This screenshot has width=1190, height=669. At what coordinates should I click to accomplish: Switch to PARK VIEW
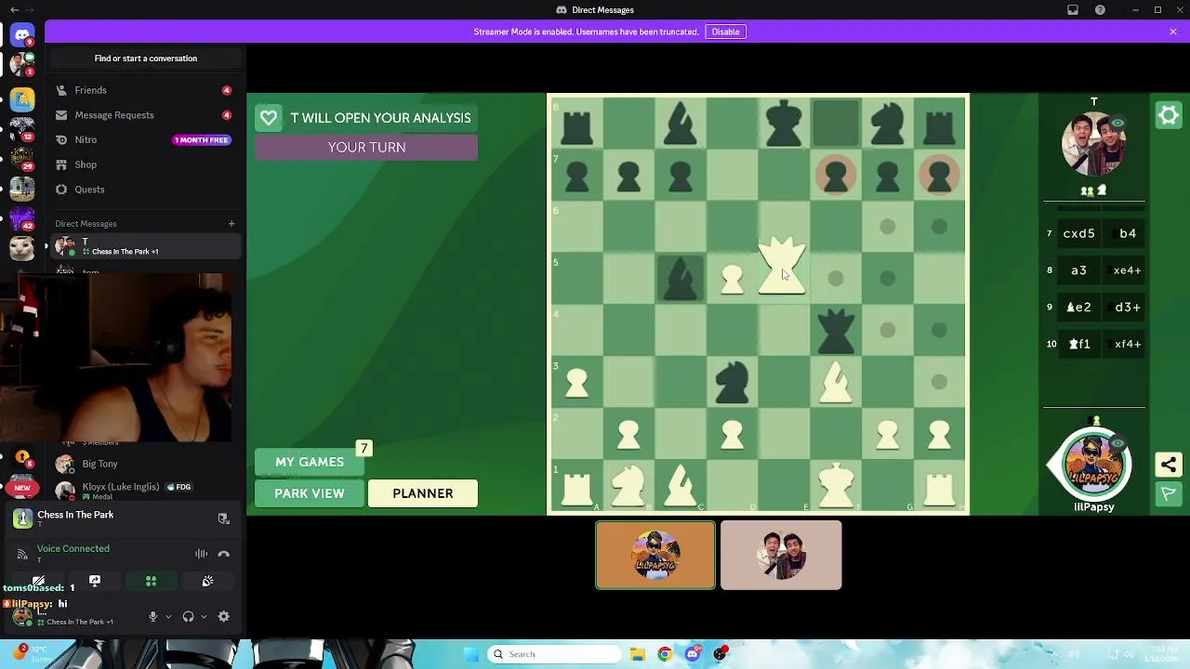tap(310, 493)
